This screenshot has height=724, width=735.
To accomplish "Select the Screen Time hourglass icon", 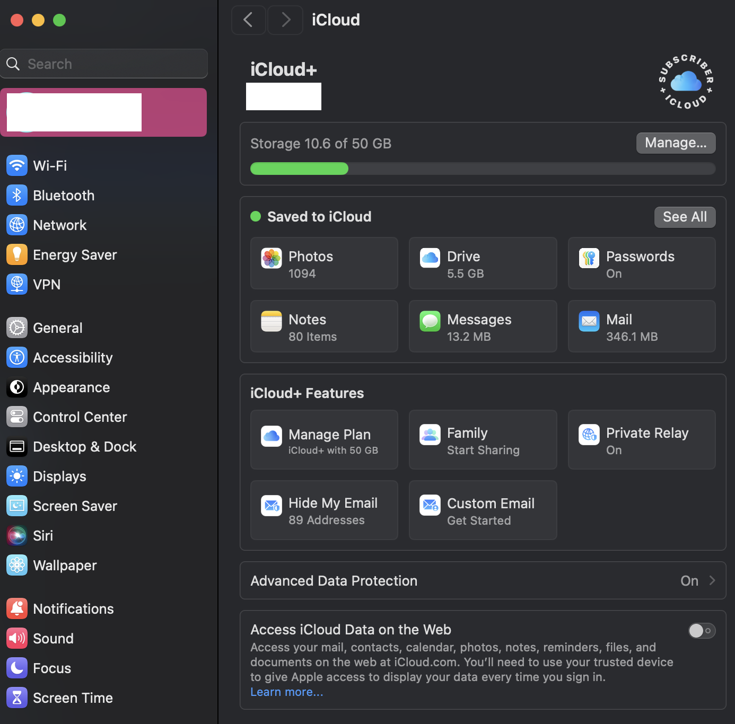I will pyautogui.click(x=17, y=697).
